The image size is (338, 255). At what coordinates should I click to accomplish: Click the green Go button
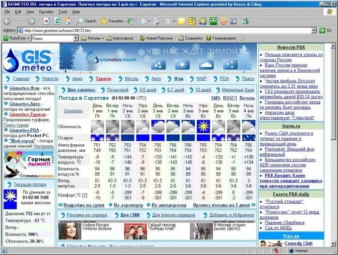coord(325,30)
